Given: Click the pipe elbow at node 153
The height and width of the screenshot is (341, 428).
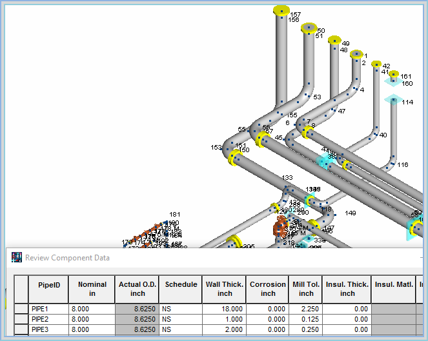Looking at the screenshot, I should click(229, 150).
